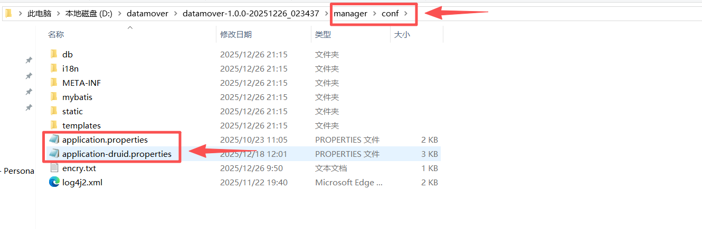
Task: Click the folder icon at address bar start
Action: click(x=9, y=13)
